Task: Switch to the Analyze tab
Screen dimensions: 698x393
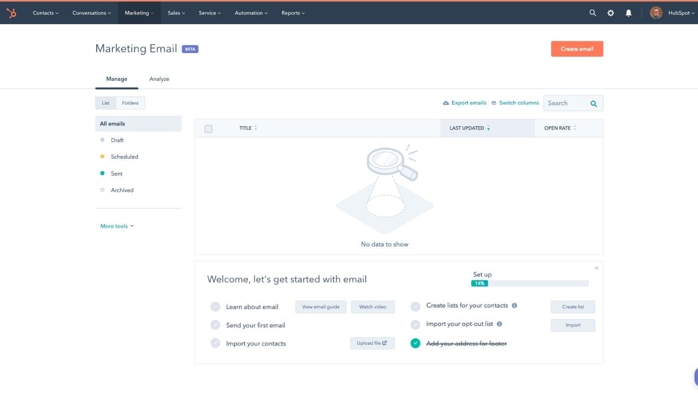Action: pos(159,79)
